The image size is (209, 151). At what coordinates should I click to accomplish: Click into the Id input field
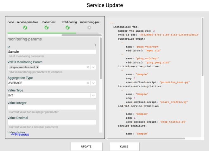[x=52, y=52]
